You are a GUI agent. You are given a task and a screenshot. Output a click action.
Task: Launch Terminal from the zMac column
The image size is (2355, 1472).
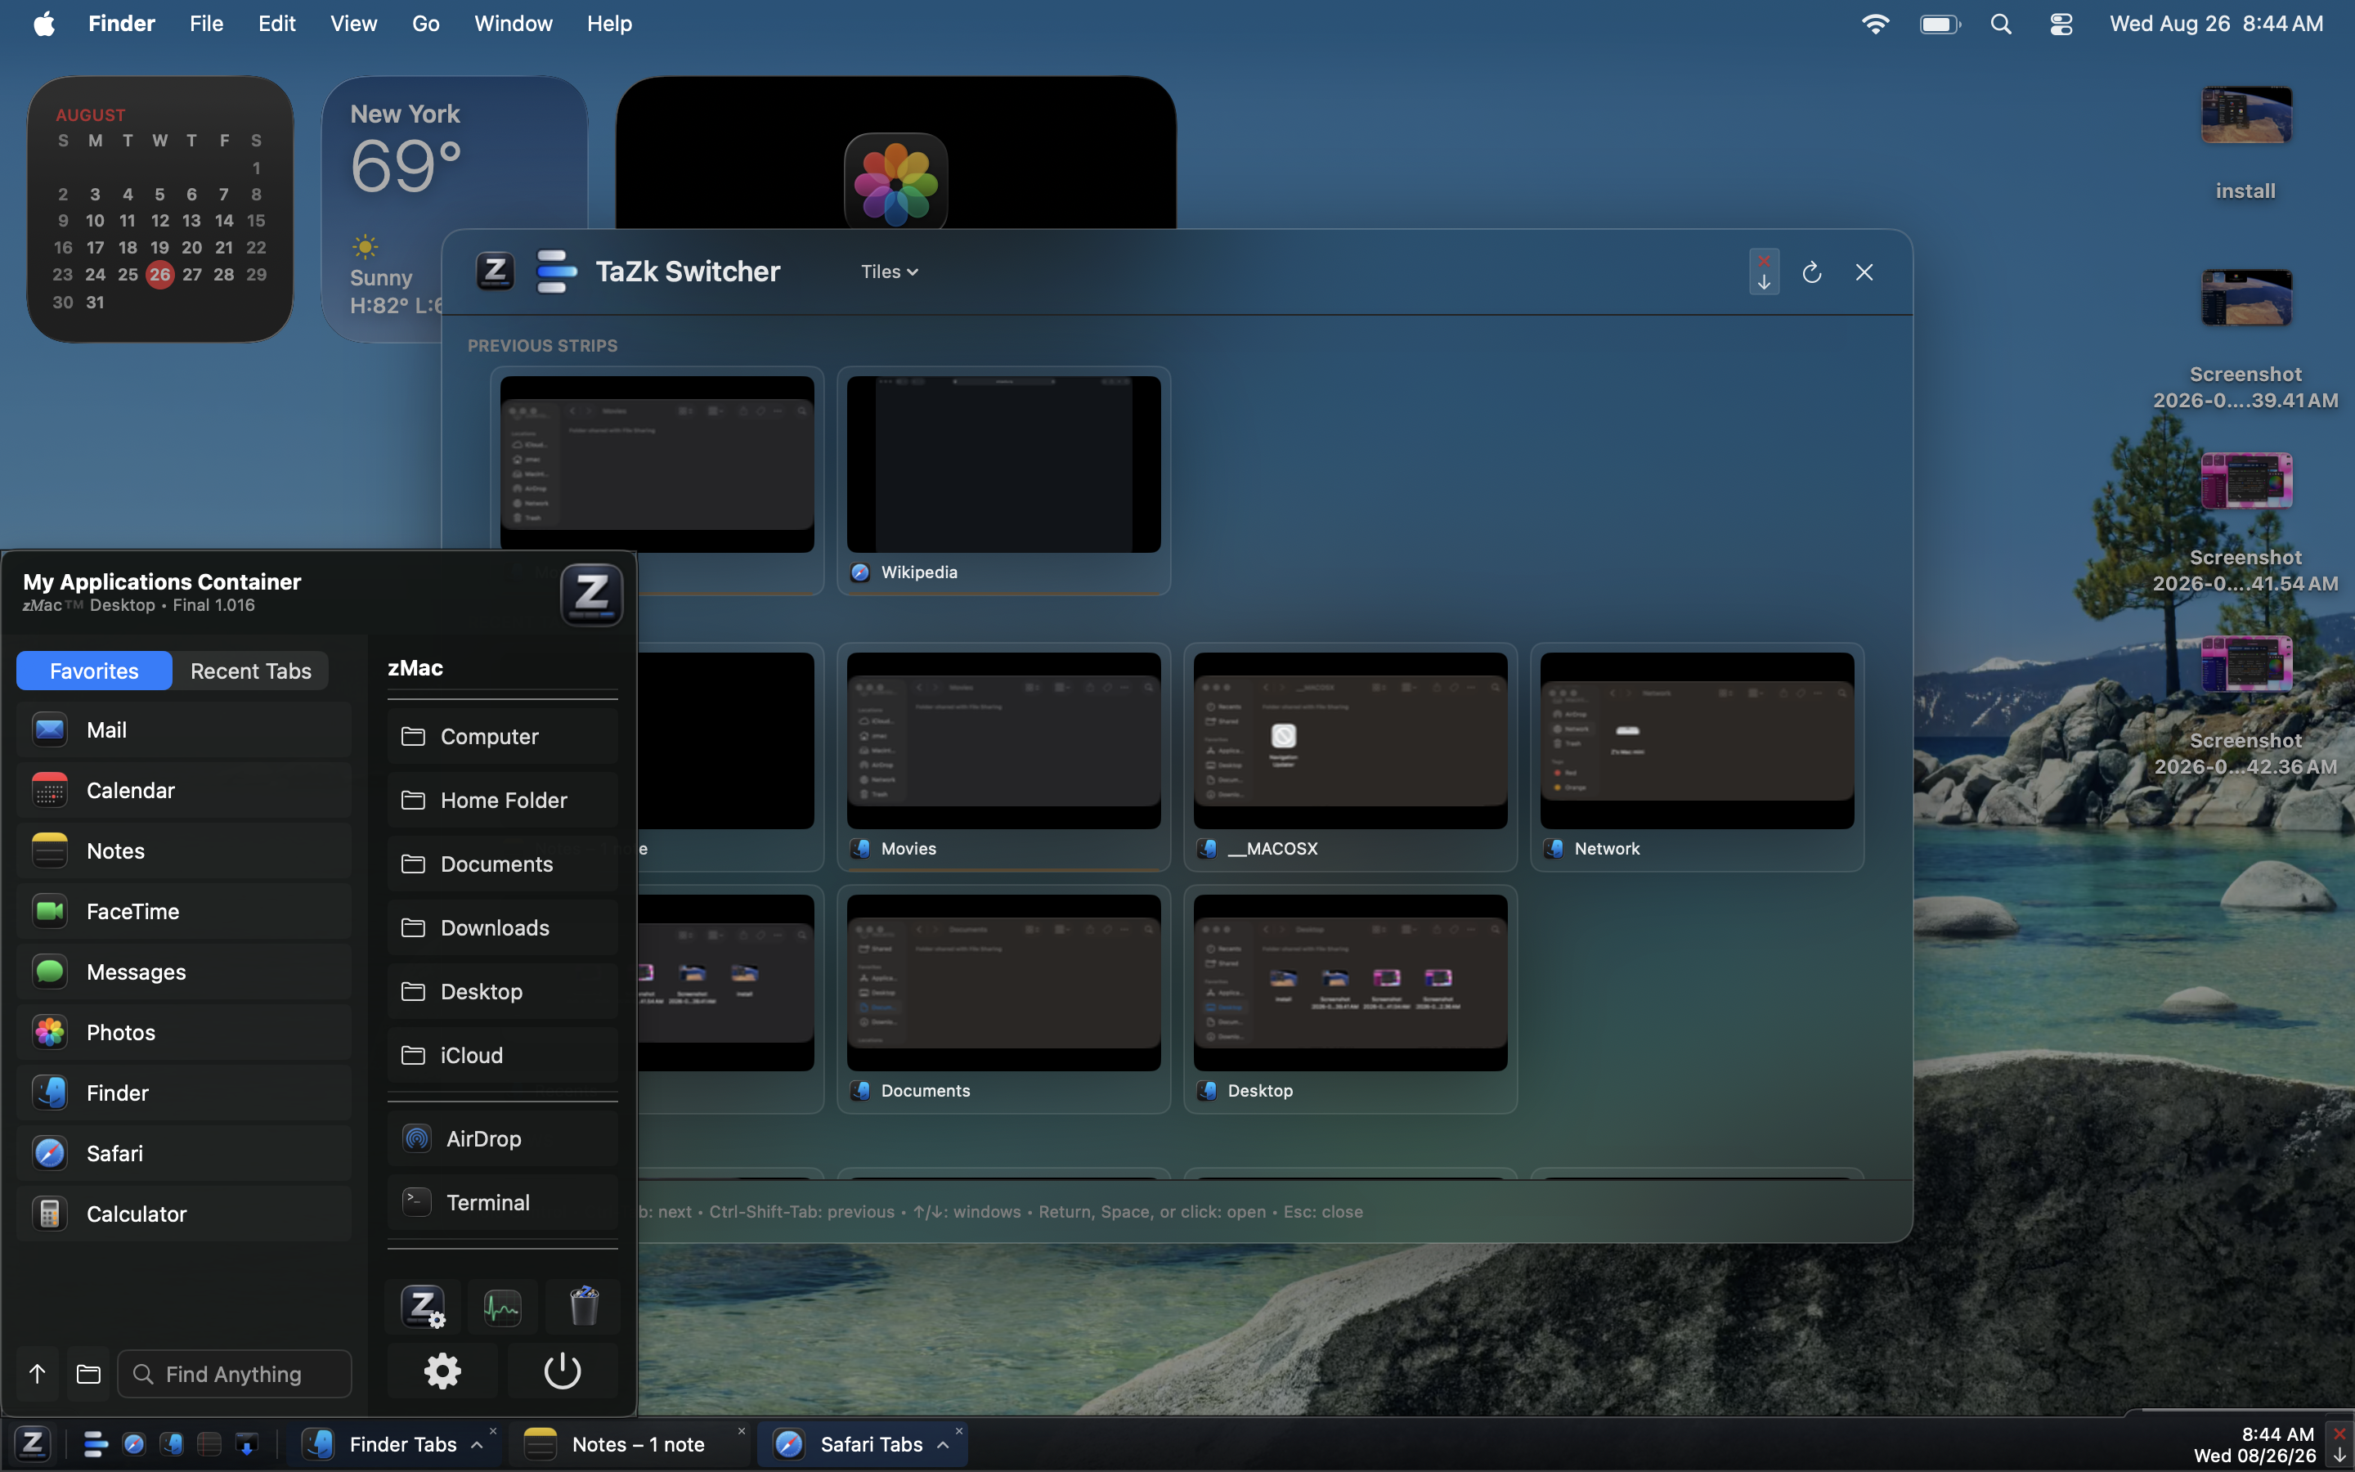(x=502, y=1202)
